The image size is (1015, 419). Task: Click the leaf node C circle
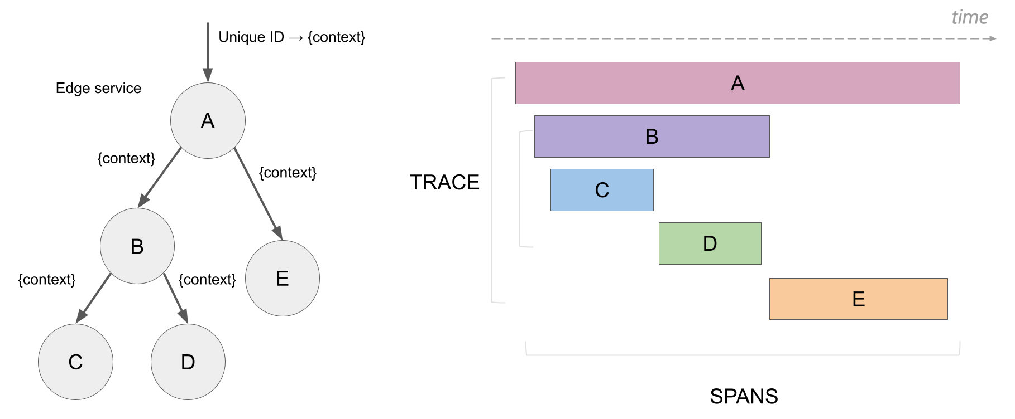[x=75, y=362]
